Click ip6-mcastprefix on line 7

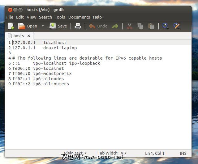tap(52, 74)
